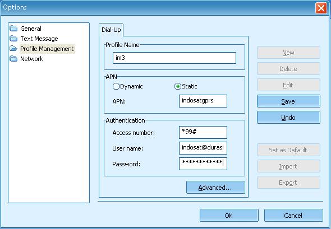Click the Set as Default button
The width and height of the screenshot is (331, 229).
[288, 150]
